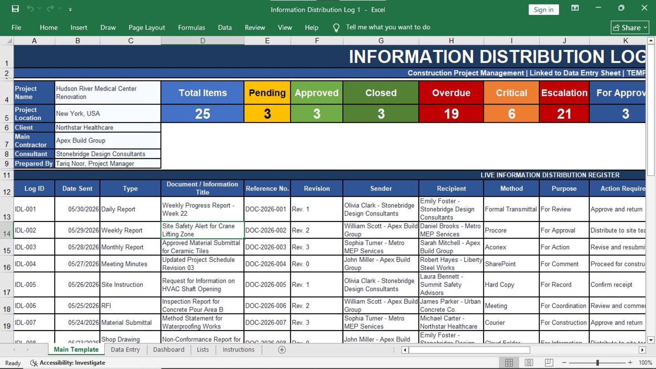
Task: Click the Sign in button
Action: [x=543, y=10]
